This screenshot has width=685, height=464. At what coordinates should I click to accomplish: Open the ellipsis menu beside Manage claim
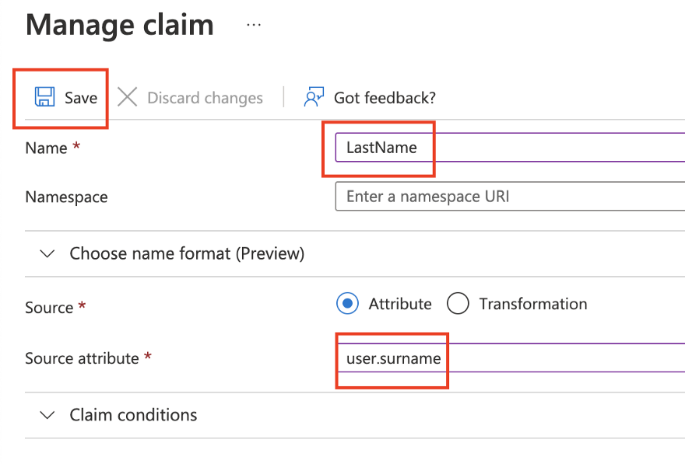[254, 25]
